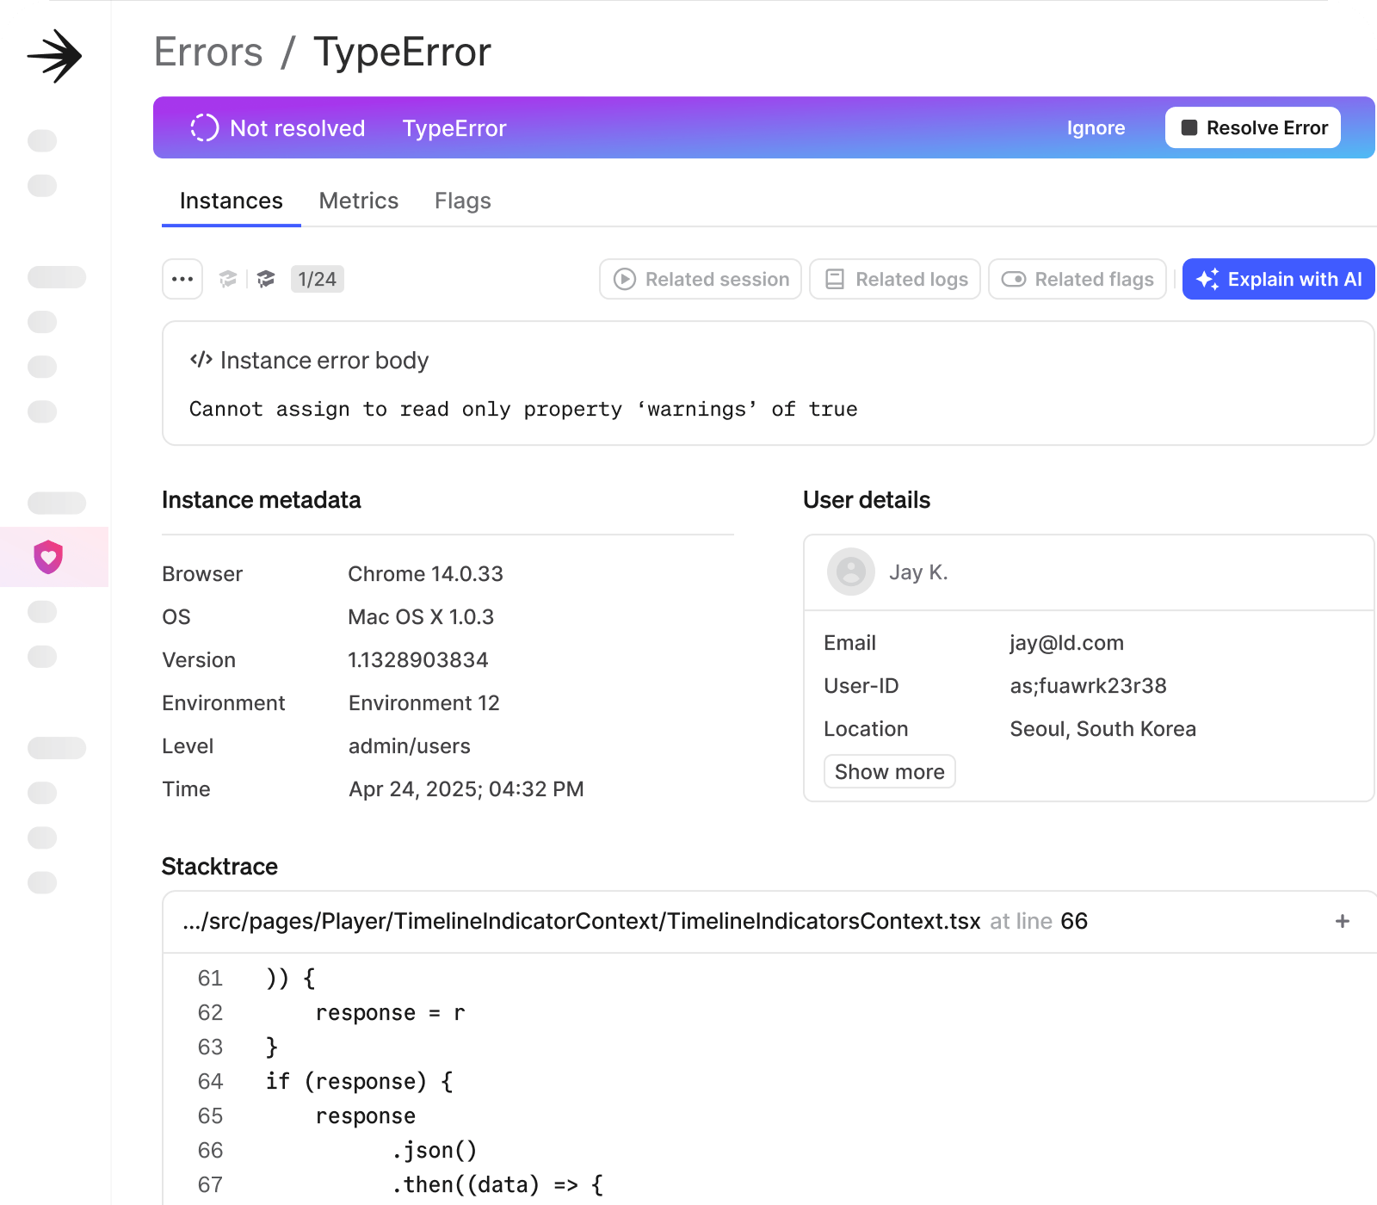Click Jay K.'s user avatar

tap(850, 572)
